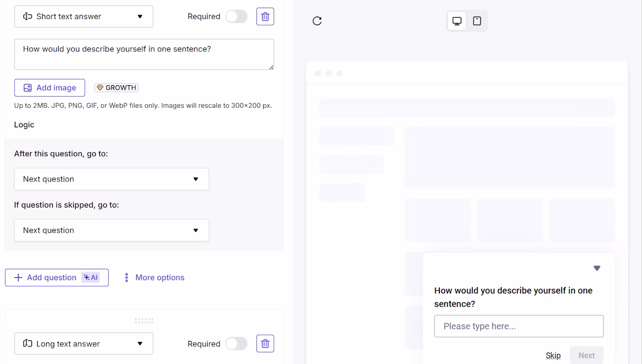Delete the Long text answer question

[265, 343]
